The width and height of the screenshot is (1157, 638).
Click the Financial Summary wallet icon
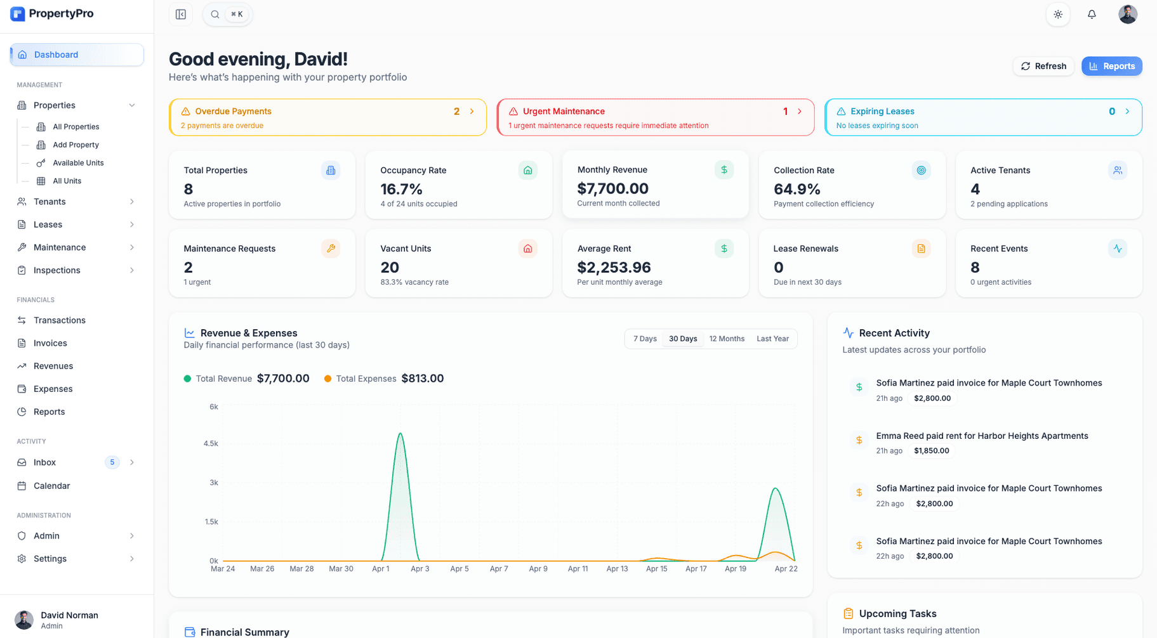(189, 632)
